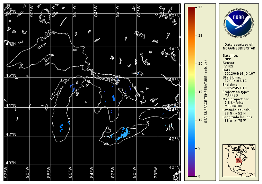The image size is (262, 184).
Task: Click the resolution value "1.8 km/pixel"
Action: click(x=235, y=103)
